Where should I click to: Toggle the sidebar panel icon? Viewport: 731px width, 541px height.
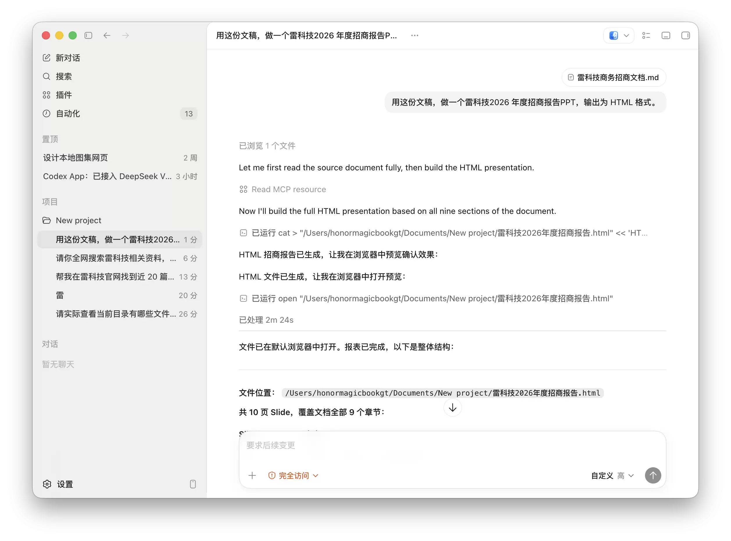(88, 35)
